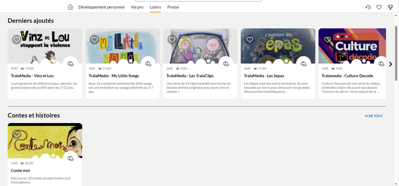Open TralaMedia - Les TralaClips title
Image resolution: width=399 pixels, height=186 pixels.
point(190,76)
